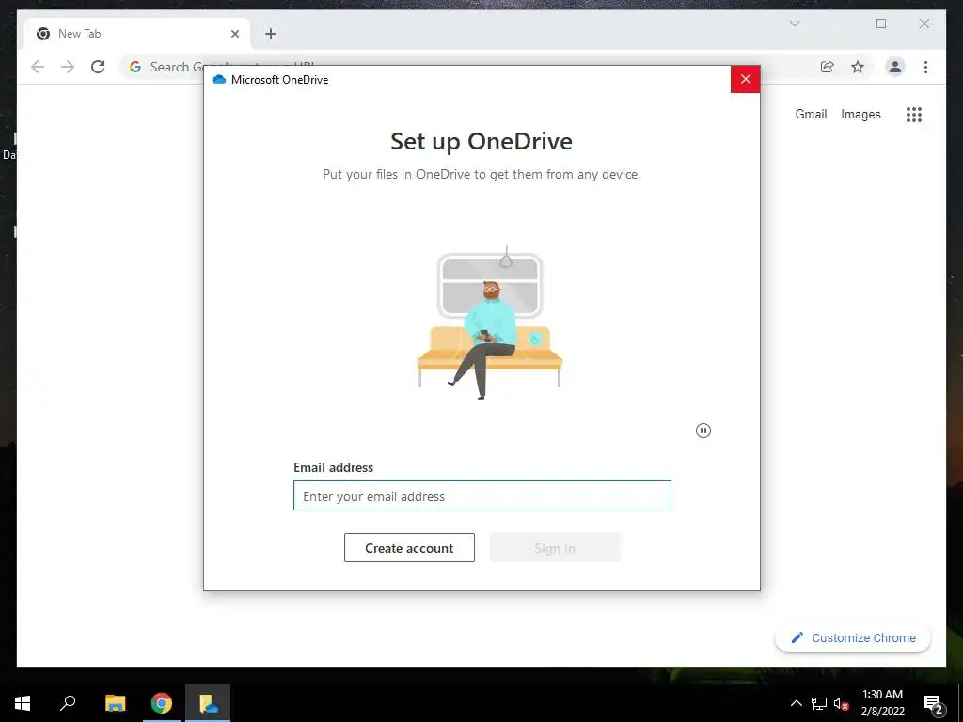Maximize the Chrome window

(880, 24)
